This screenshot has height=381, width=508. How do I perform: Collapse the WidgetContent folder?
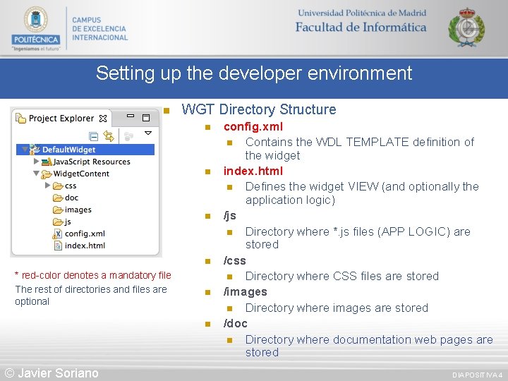pos(36,174)
